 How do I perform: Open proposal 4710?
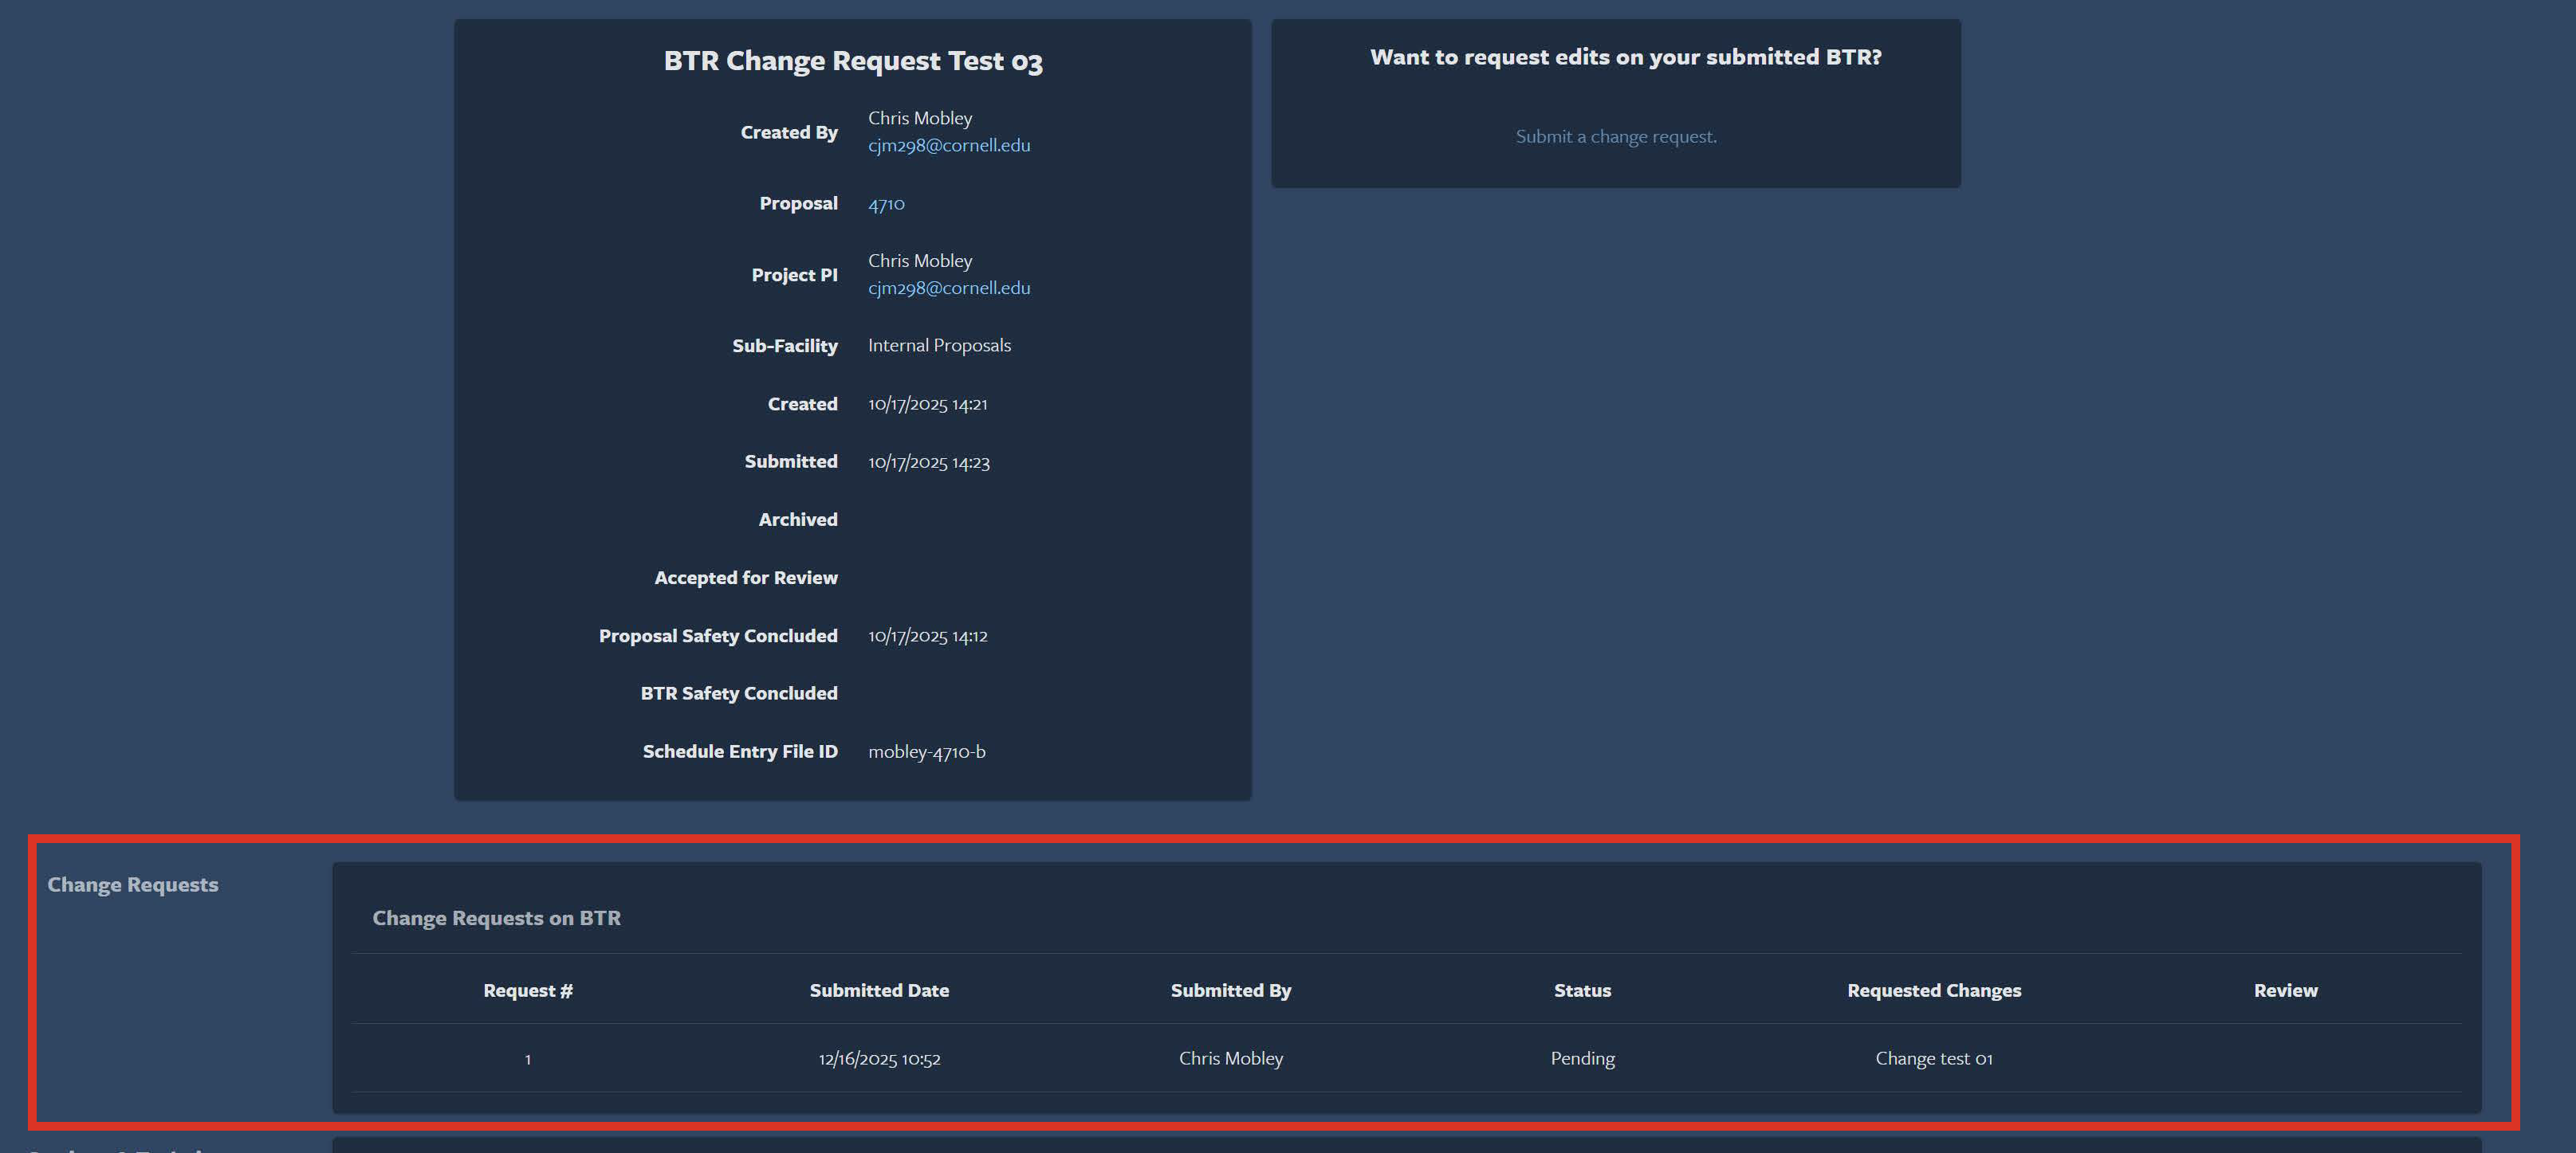886,203
